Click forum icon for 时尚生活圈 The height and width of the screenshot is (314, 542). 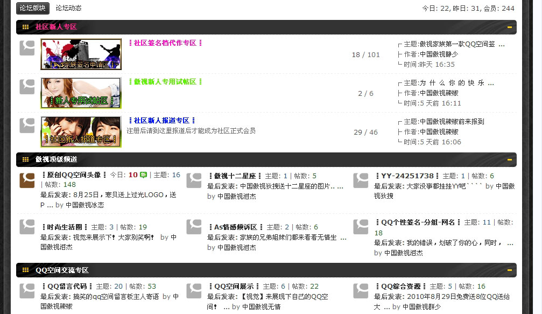click(x=27, y=227)
